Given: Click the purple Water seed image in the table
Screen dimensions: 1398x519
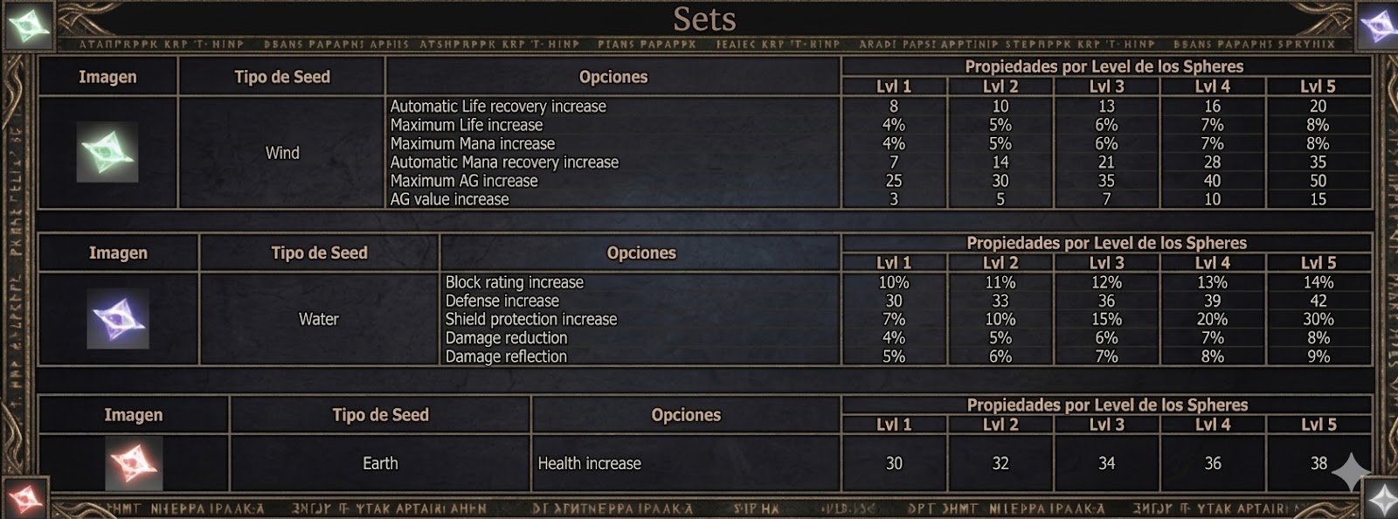Looking at the screenshot, I should (118, 319).
